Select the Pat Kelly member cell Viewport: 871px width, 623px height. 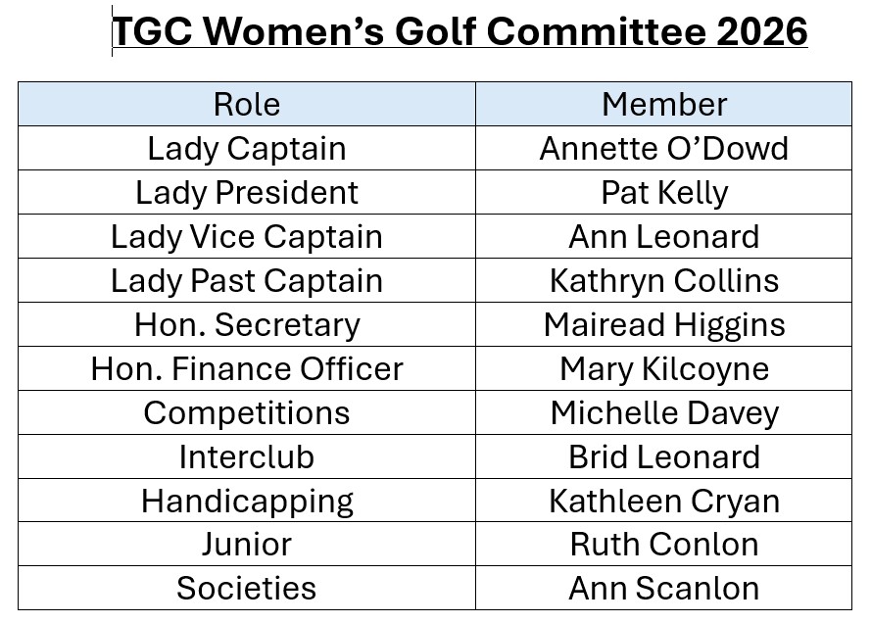[x=664, y=192]
